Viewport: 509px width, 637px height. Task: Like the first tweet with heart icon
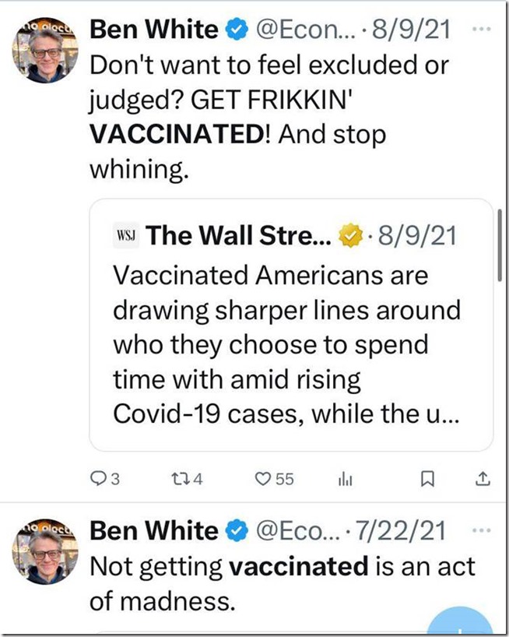click(x=264, y=479)
